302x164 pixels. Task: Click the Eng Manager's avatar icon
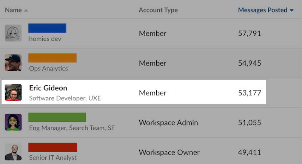pyautogui.click(x=13, y=123)
